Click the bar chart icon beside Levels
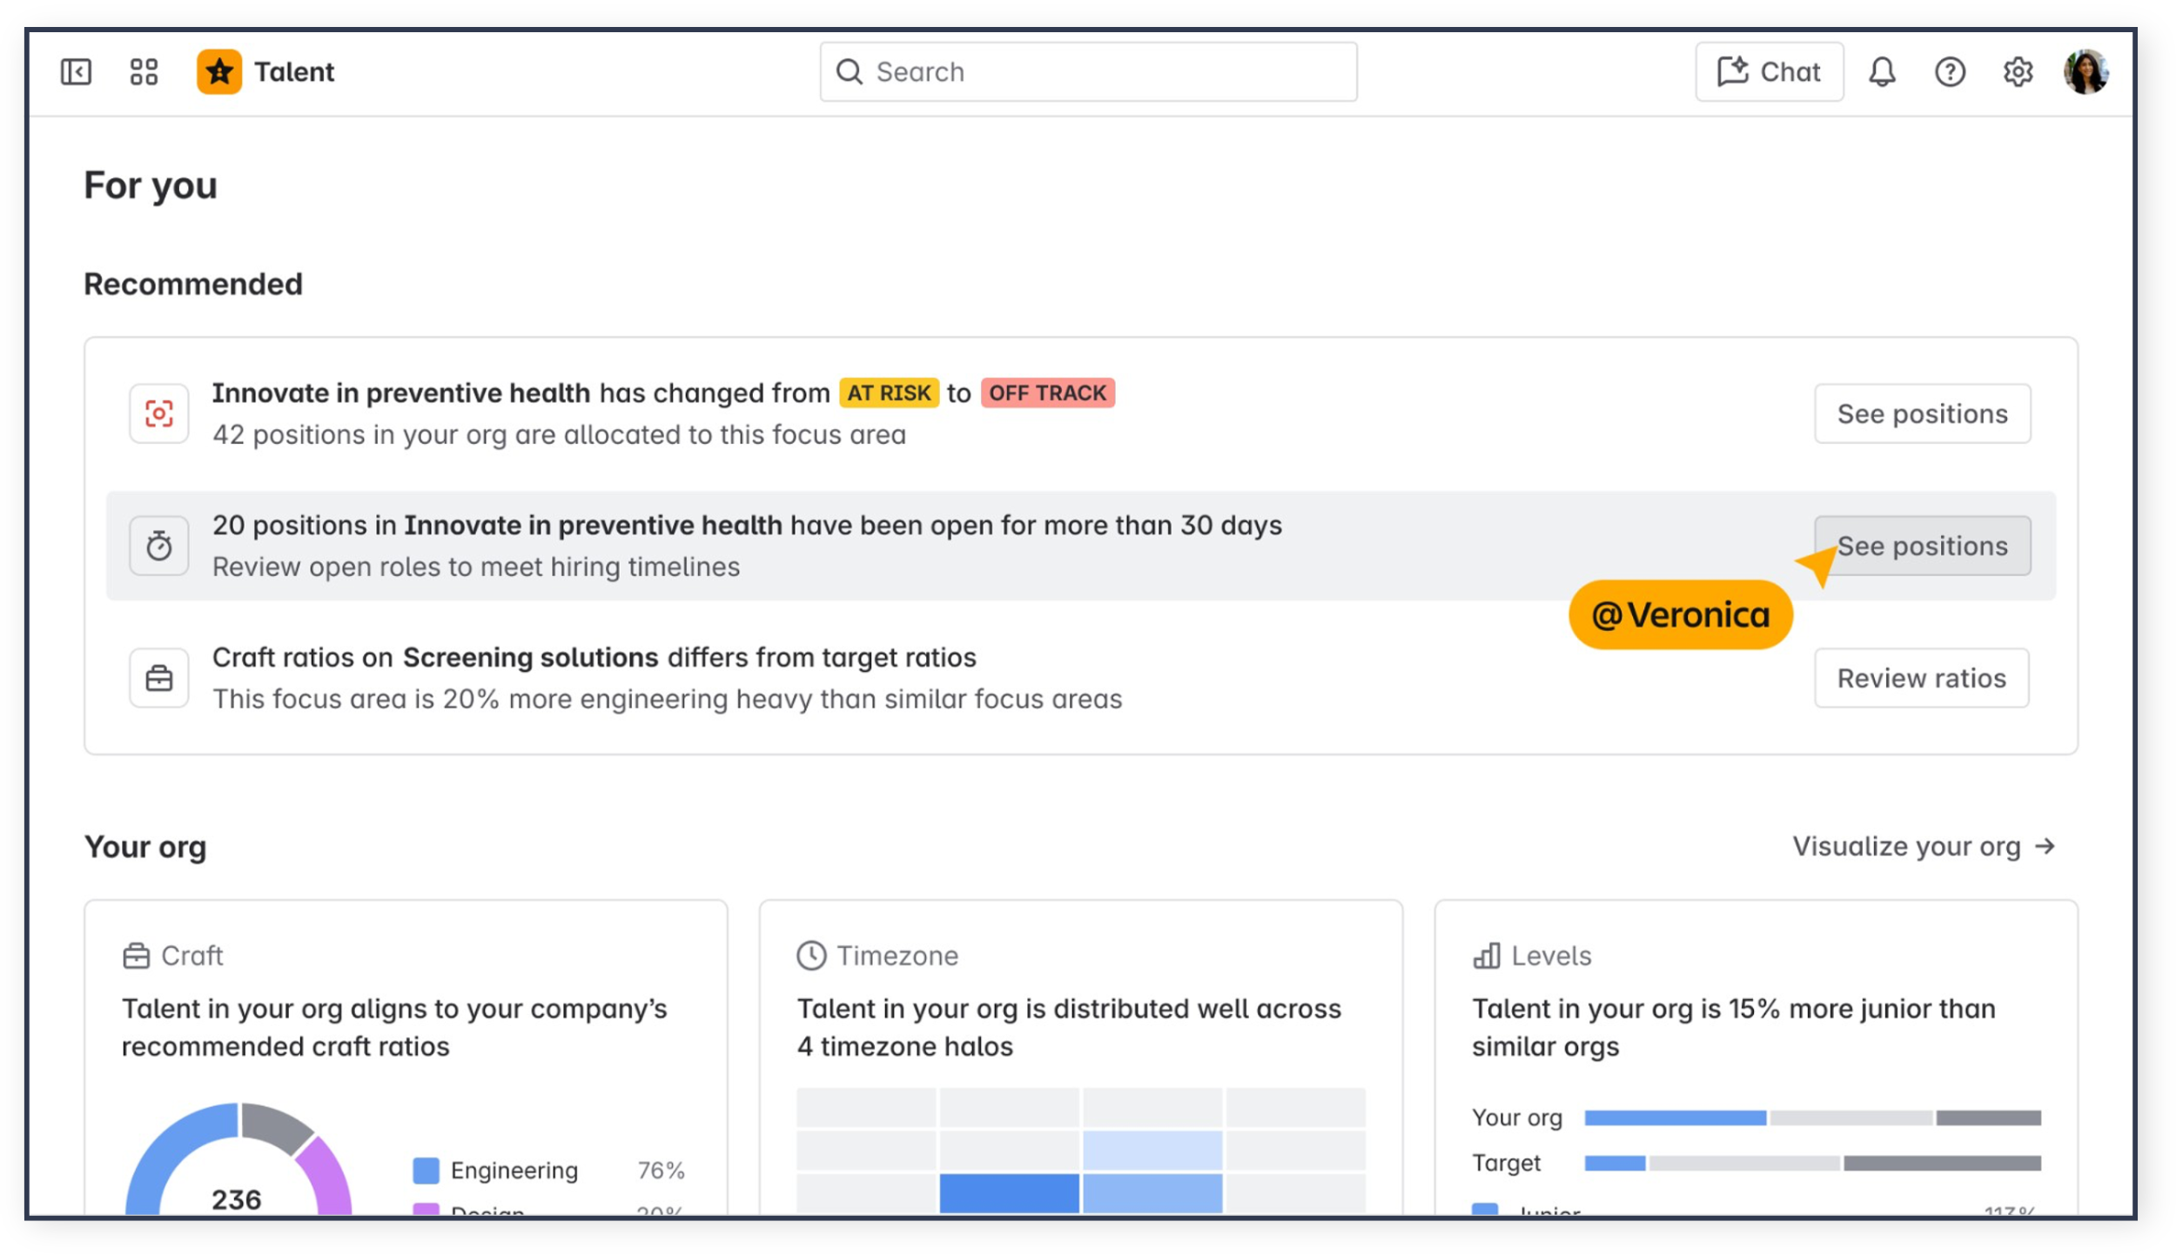 click(1487, 956)
